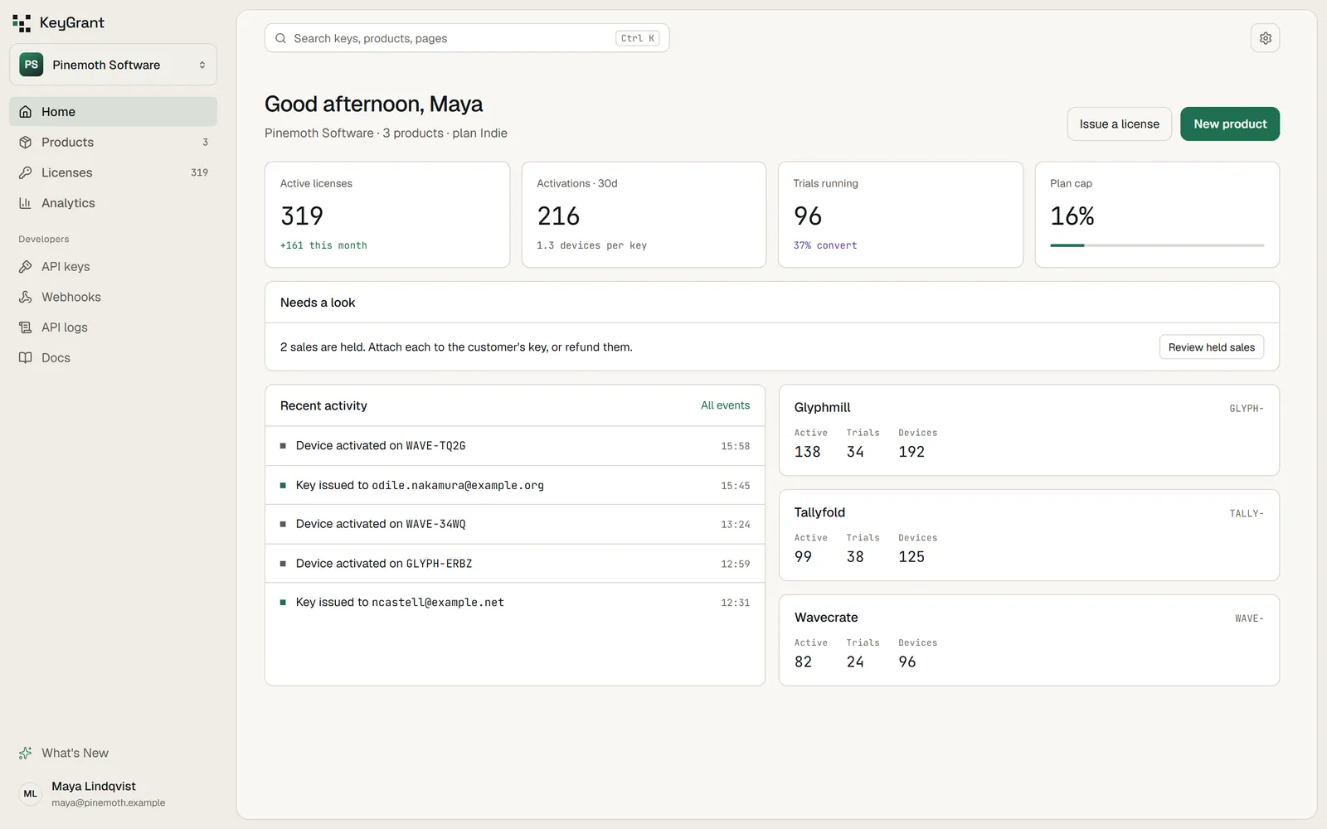Expand the Pinemoth Software workspace switcher
This screenshot has height=829, width=1327.
113,65
